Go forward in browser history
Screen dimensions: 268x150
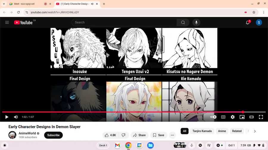point(11,12)
